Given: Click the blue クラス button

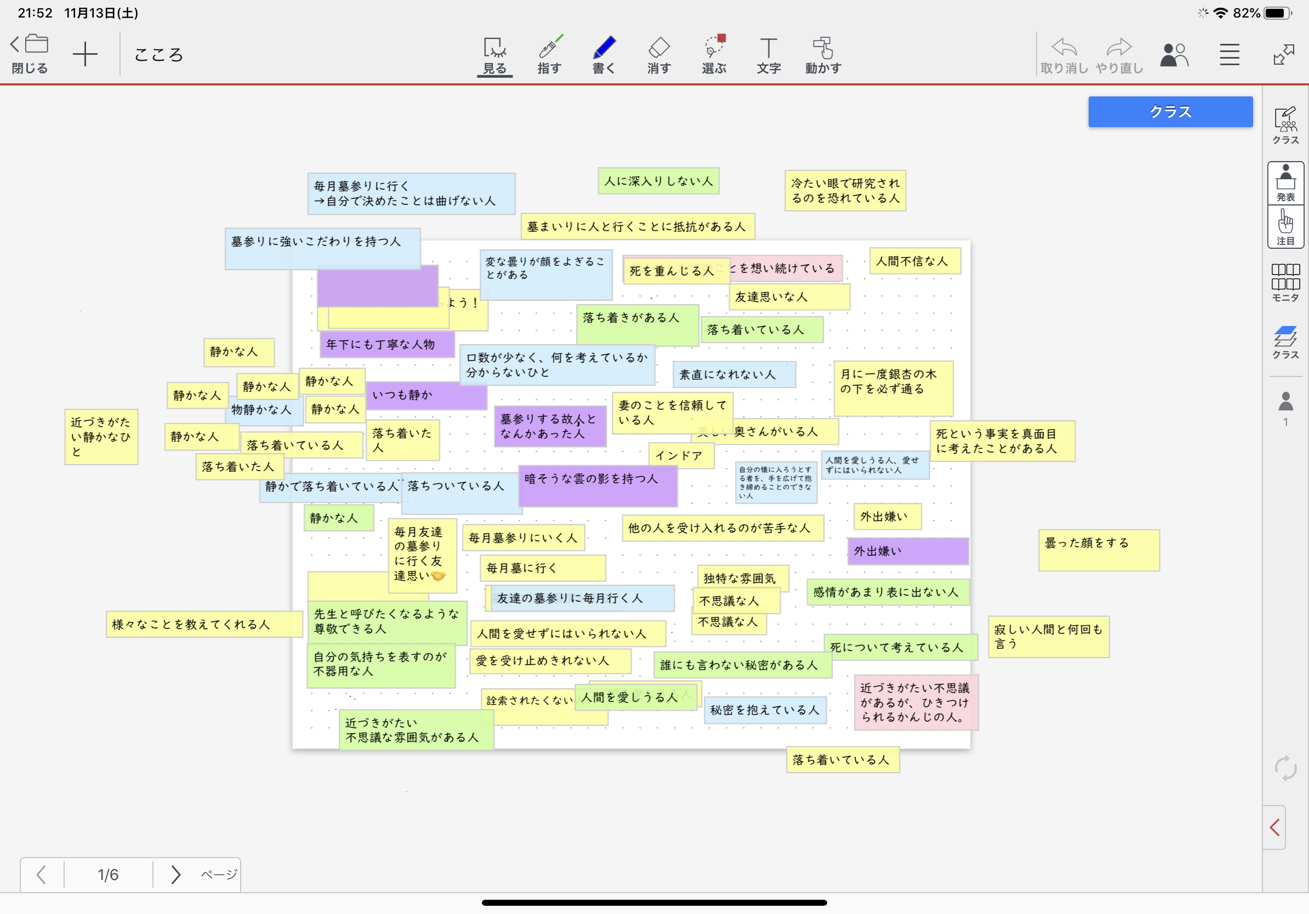Looking at the screenshot, I should click(1170, 112).
